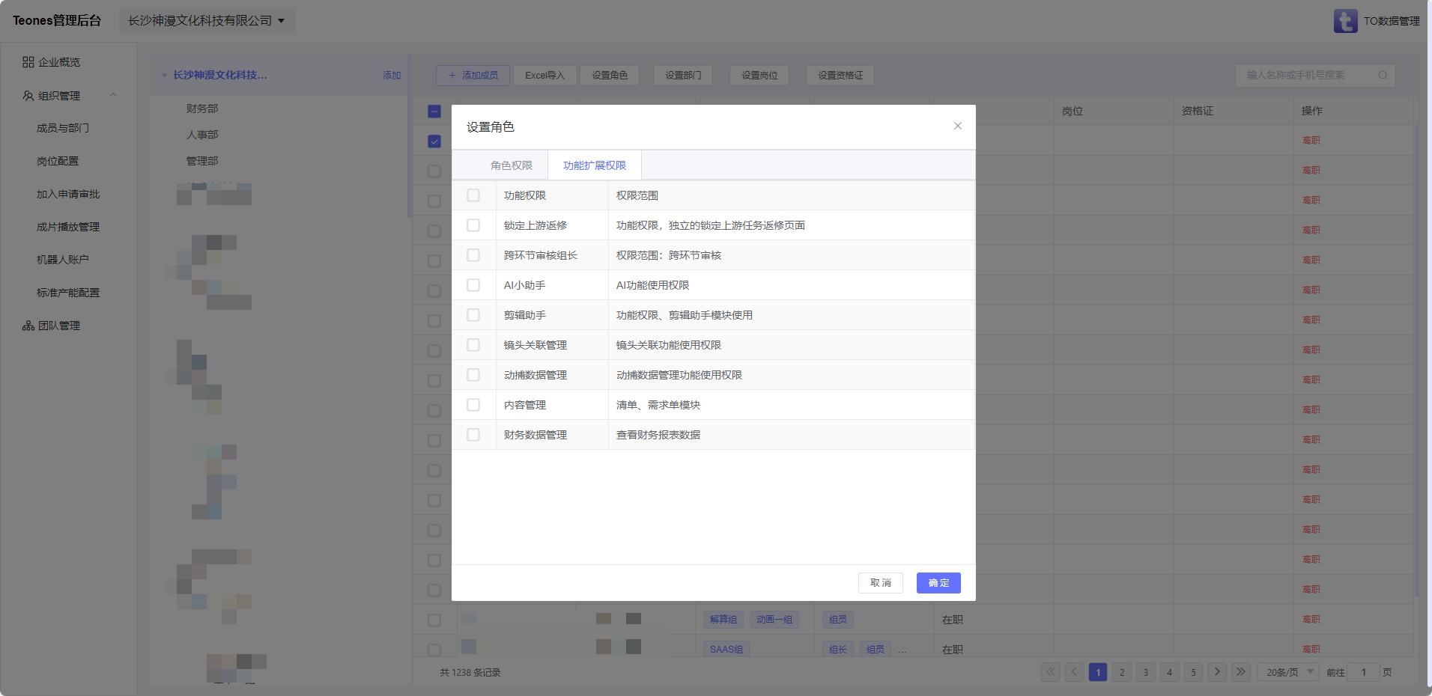
Task: Select the 功能扩展权限 tab
Action: [x=594, y=165]
